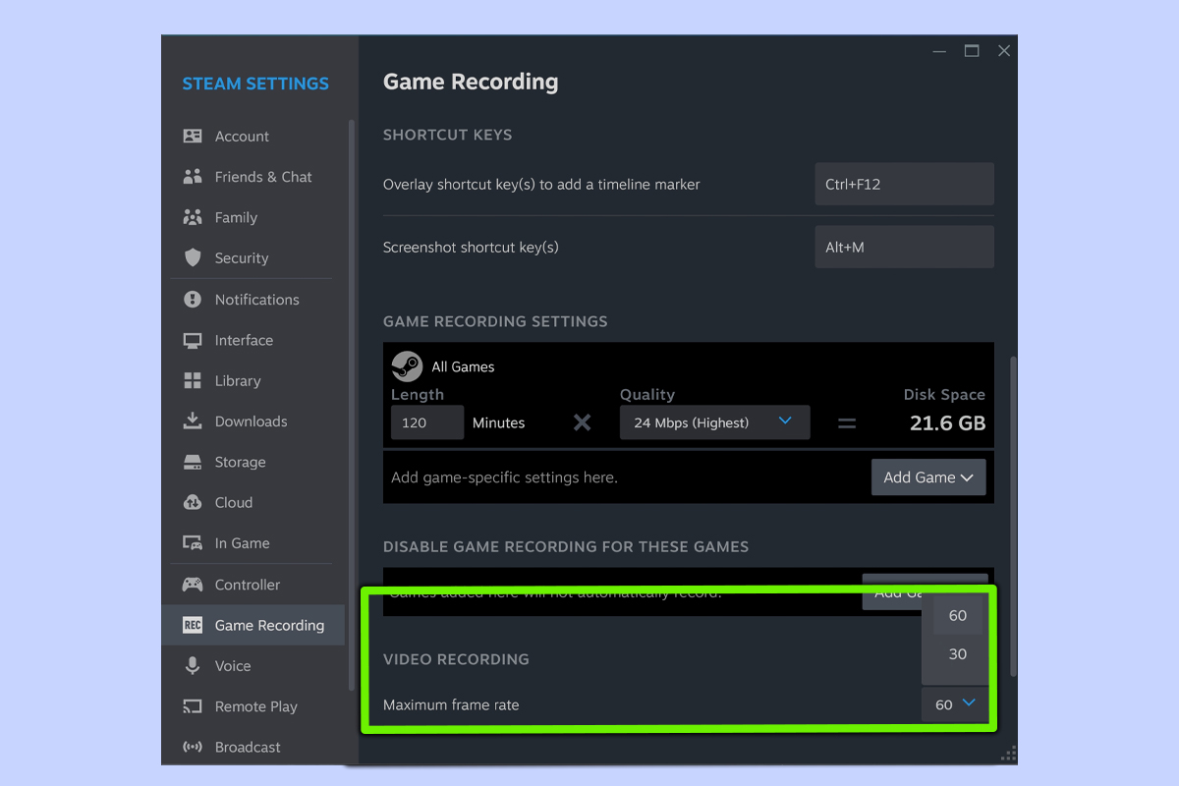Expand the Add Game dropdown

coord(927,477)
